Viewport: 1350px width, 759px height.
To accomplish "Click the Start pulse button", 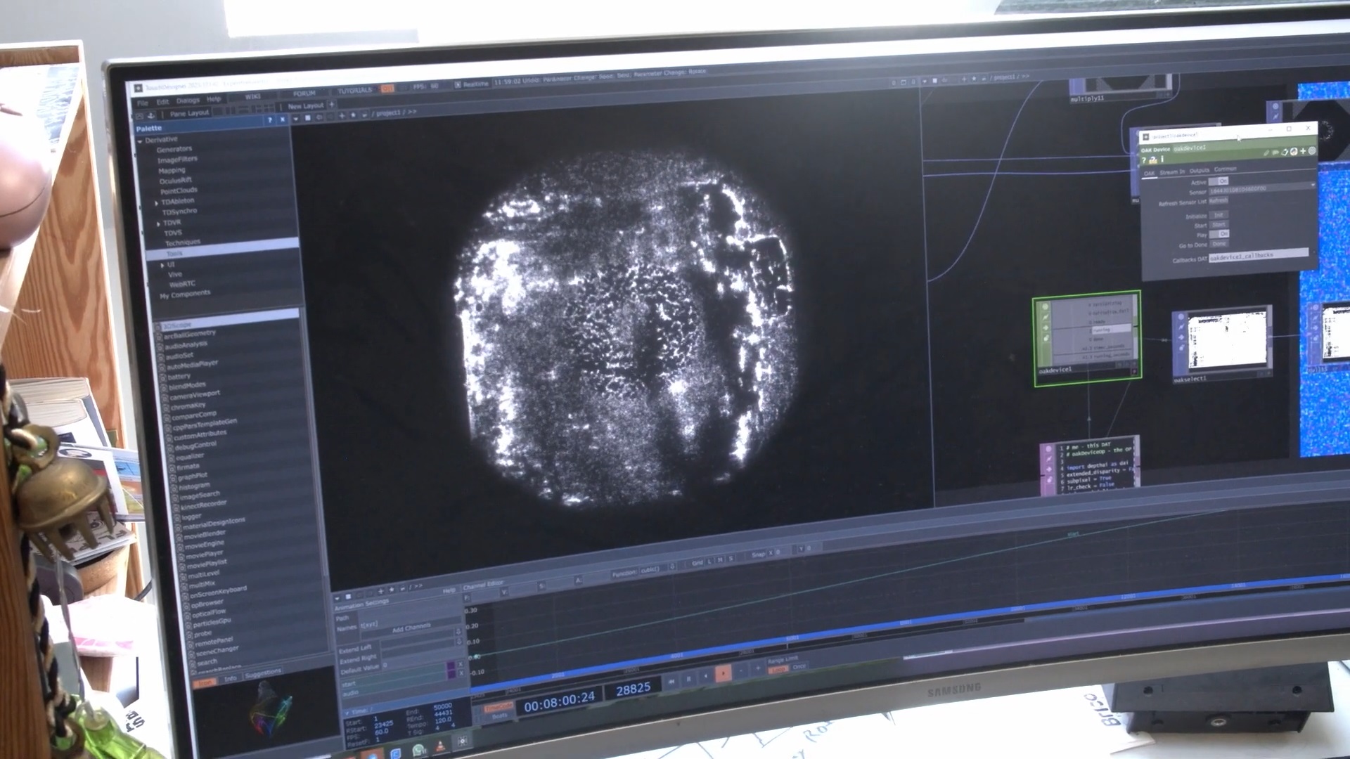I will [x=1219, y=225].
